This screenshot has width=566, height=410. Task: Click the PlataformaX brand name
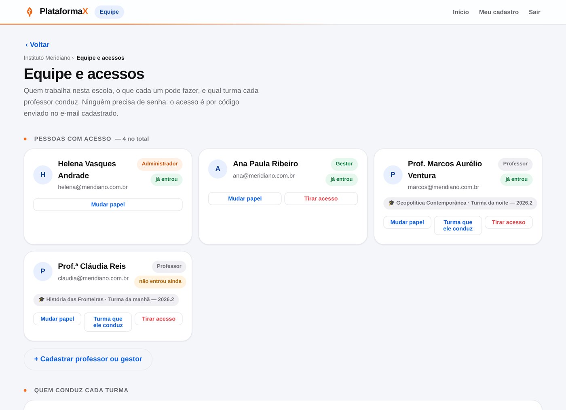tap(64, 11)
